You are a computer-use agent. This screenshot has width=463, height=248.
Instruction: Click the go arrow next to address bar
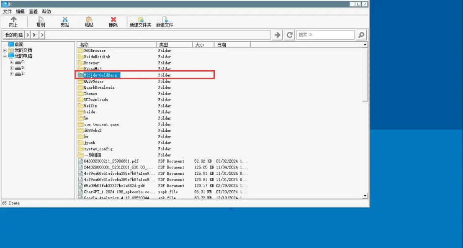pos(277,35)
